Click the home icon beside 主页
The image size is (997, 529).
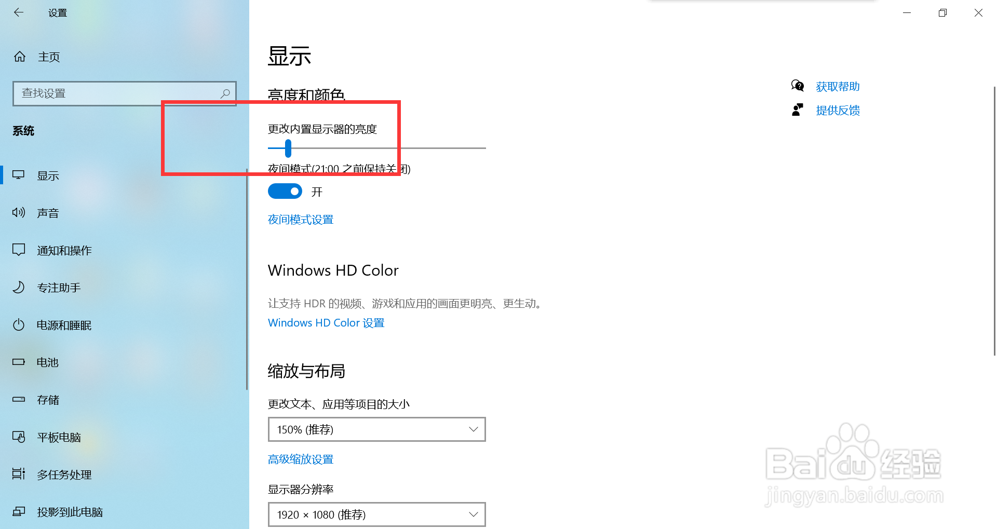(x=20, y=57)
